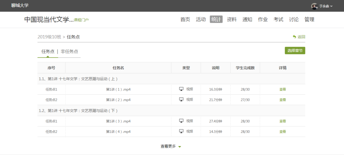Image resolution: width=344 pixels, height=155 pixels.
Task: Click the green 返回 arrow icon
Action: tap(294, 37)
